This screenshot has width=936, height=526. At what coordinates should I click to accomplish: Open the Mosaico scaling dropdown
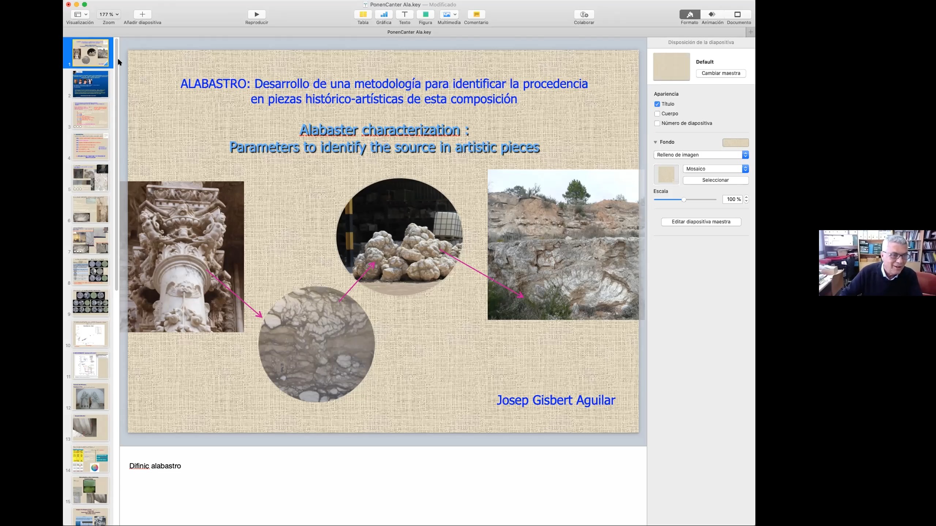716,169
